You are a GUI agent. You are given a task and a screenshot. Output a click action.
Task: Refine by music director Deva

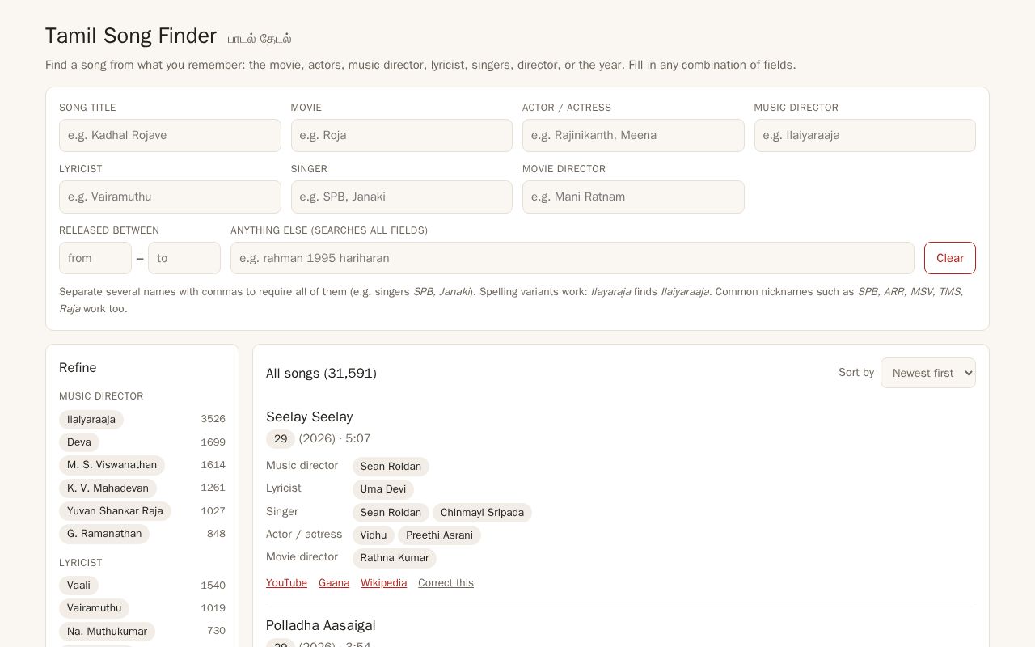[x=79, y=442]
